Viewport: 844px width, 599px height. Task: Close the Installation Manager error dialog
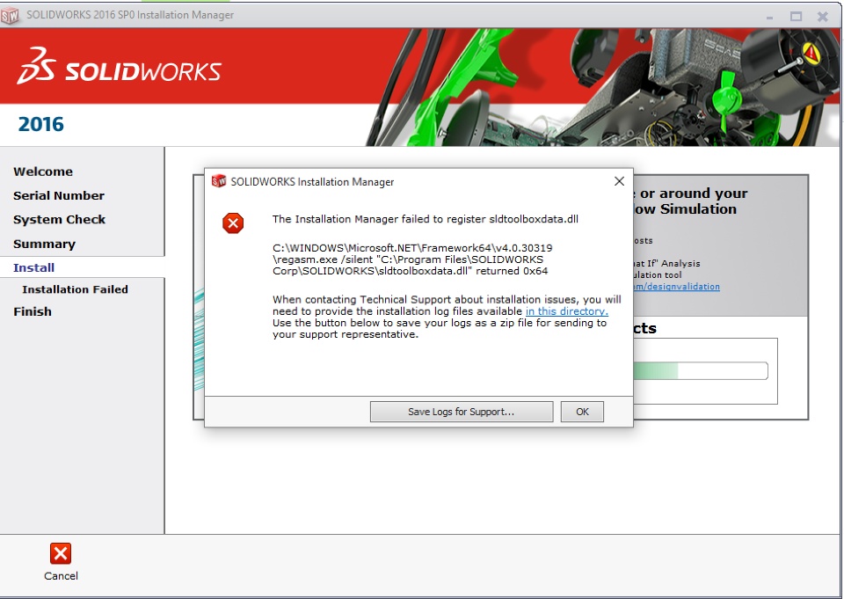(x=619, y=181)
